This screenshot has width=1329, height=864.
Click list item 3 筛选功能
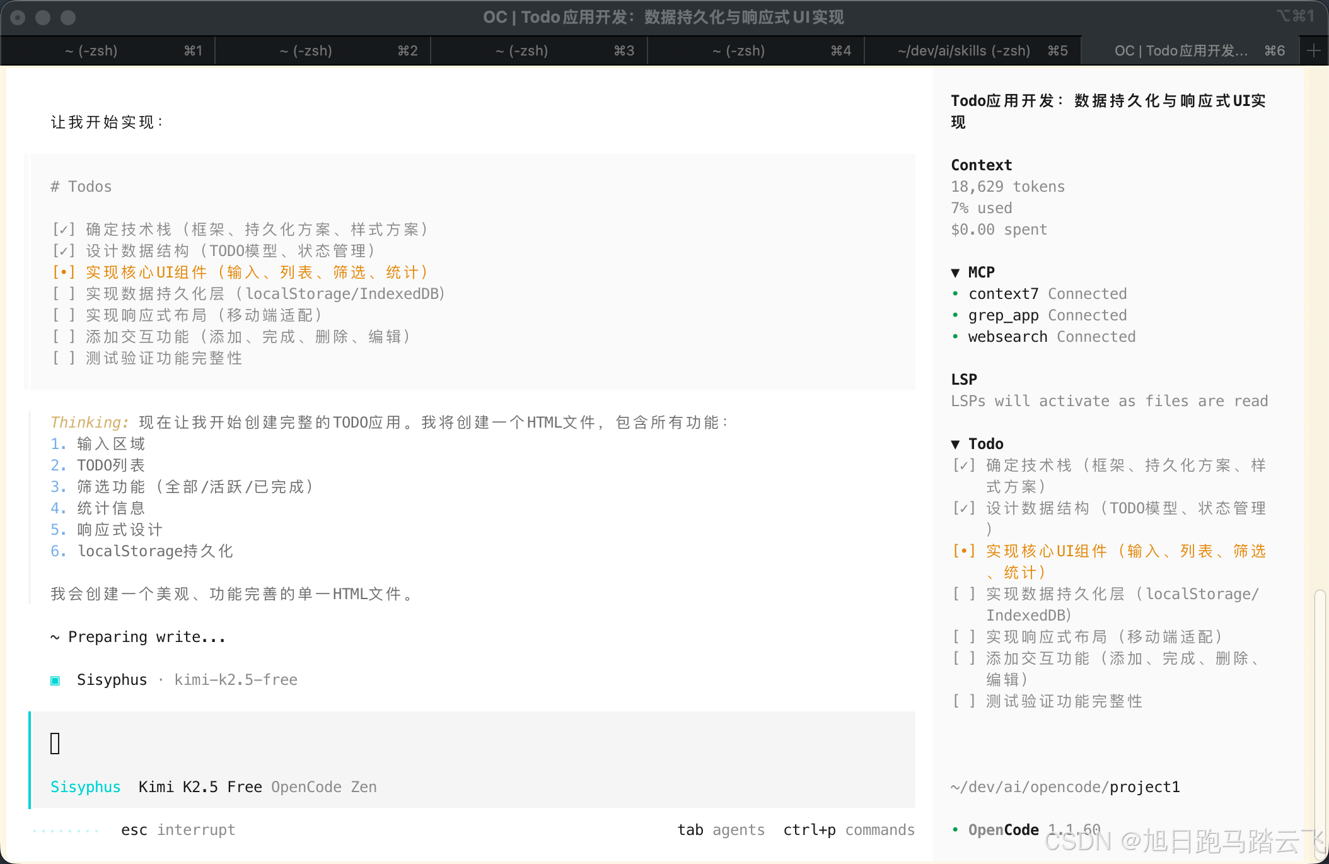point(182,486)
